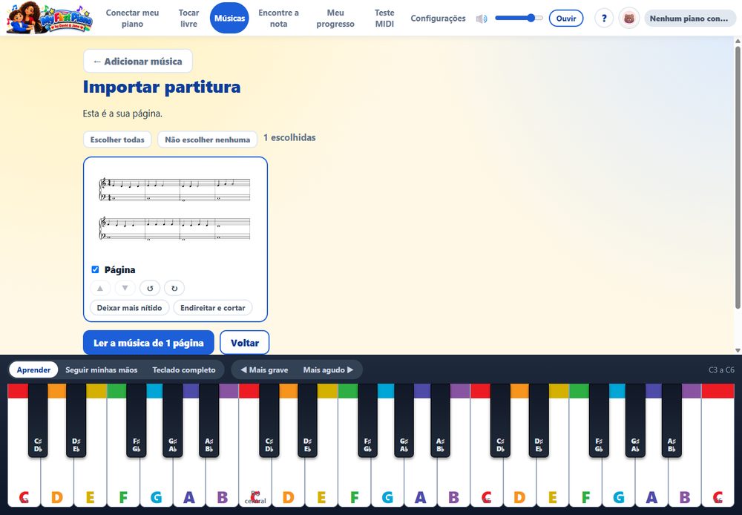Switch to Seguir minhas mãos mode
The height and width of the screenshot is (515, 742).
tap(101, 370)
